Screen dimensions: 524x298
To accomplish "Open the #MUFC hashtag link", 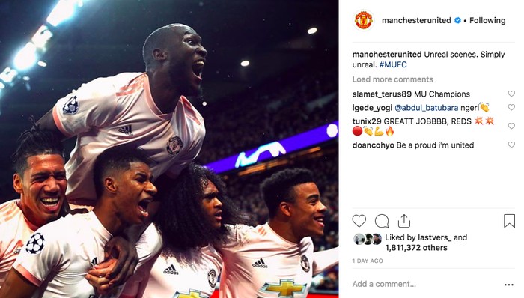I will click(x=393, y=64).
